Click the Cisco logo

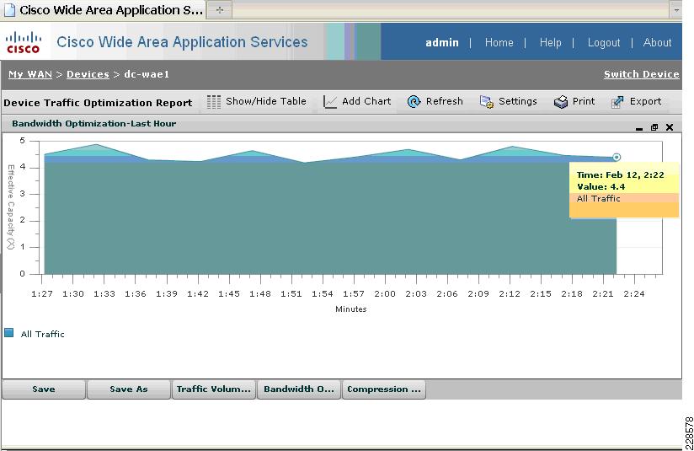click(24, 42)
